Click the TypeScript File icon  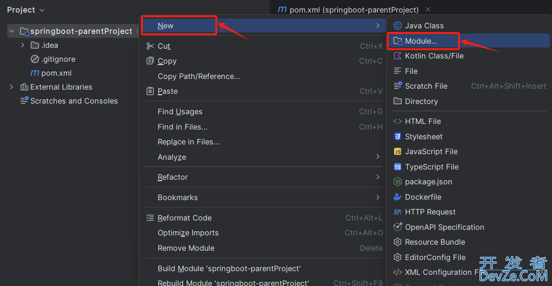(x=398, y=167)
